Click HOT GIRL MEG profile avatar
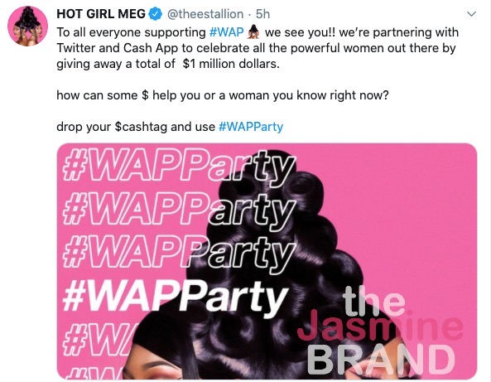The width and height of the screenshot is (491, 382). click(x=27, y=26)
